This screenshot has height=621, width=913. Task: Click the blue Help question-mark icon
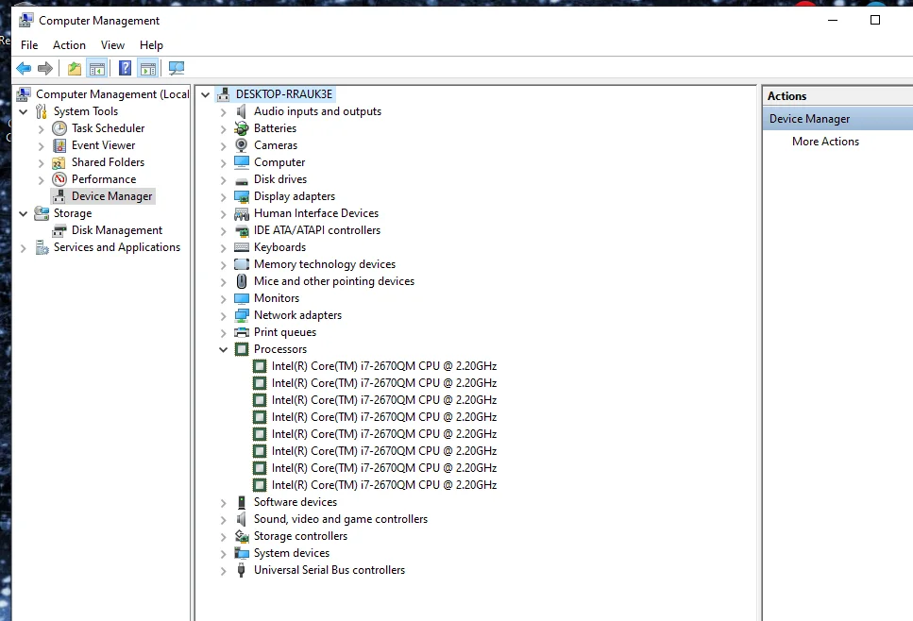point(125,68)
